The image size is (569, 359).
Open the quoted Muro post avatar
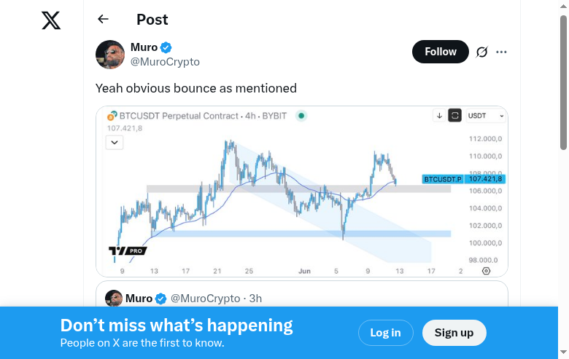click(114, 299)
